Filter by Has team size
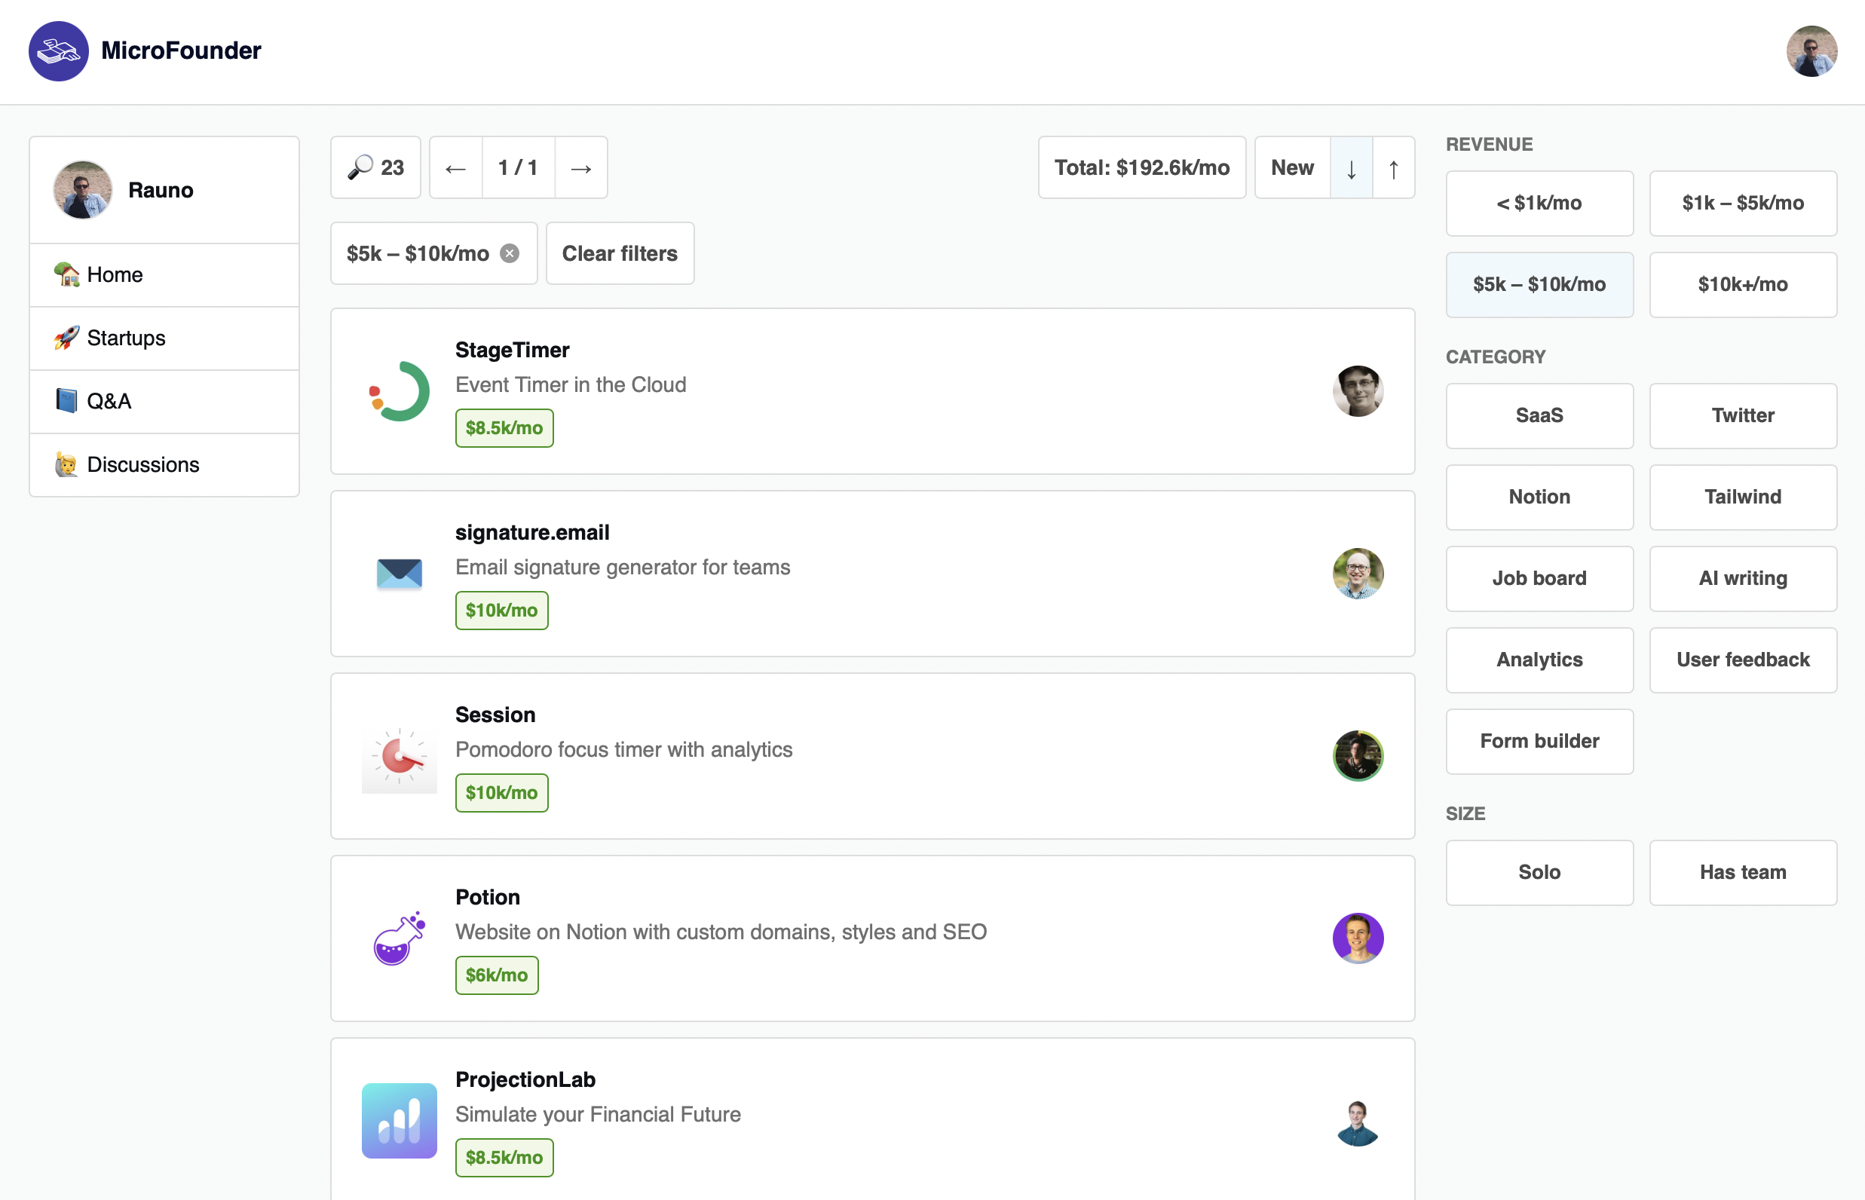Viewport: 1865px width, 1200px height. [1743, 872]
